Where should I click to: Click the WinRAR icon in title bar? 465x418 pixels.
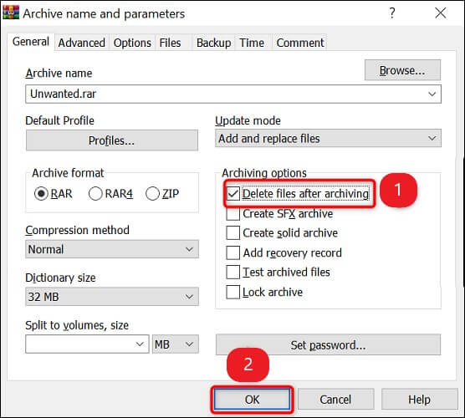(11, 13)
